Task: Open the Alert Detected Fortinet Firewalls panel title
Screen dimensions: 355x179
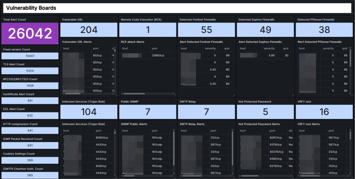Action: point(201,42)
